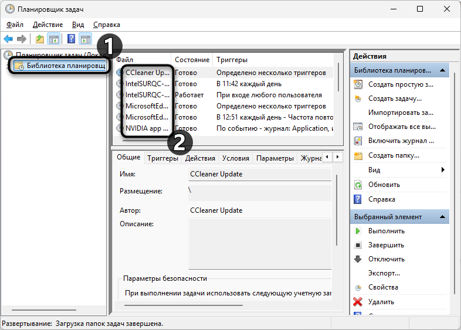Click the Up one level folder icon
Viewport: 461px width, 330px height.
(x=40, y=39)
